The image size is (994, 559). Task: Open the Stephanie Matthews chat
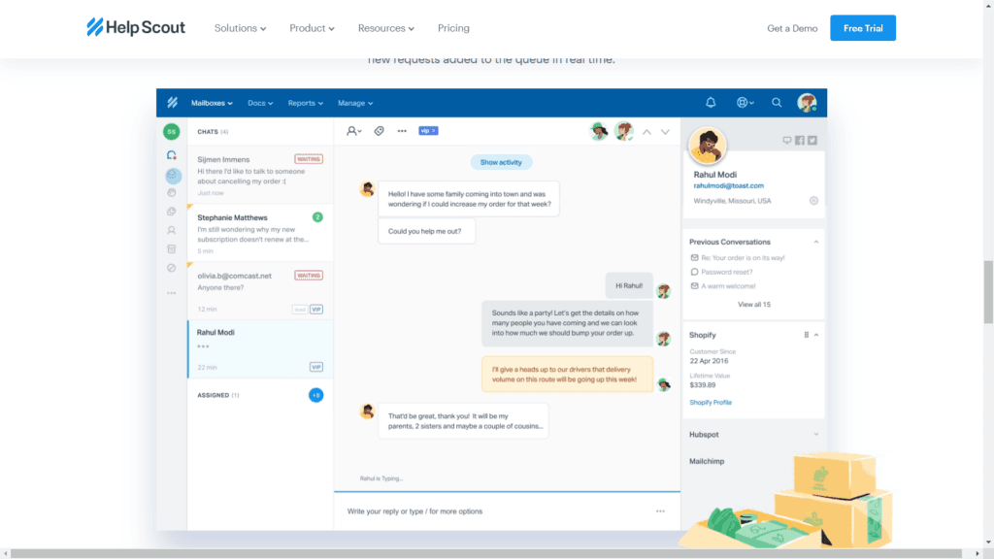pyautogui.click(x=260, y=233)
